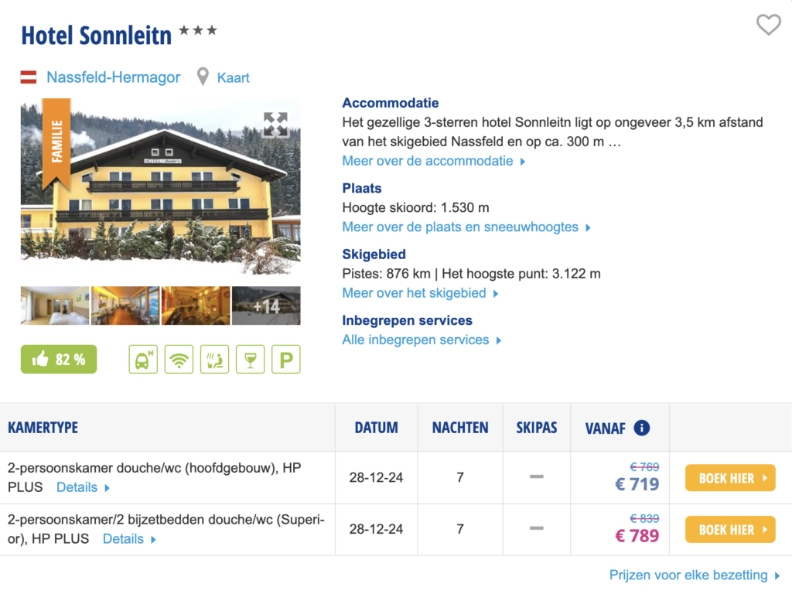Click the WiFi amenity icon
Screen dimensions: 792x594
click(x=179, y=360)
